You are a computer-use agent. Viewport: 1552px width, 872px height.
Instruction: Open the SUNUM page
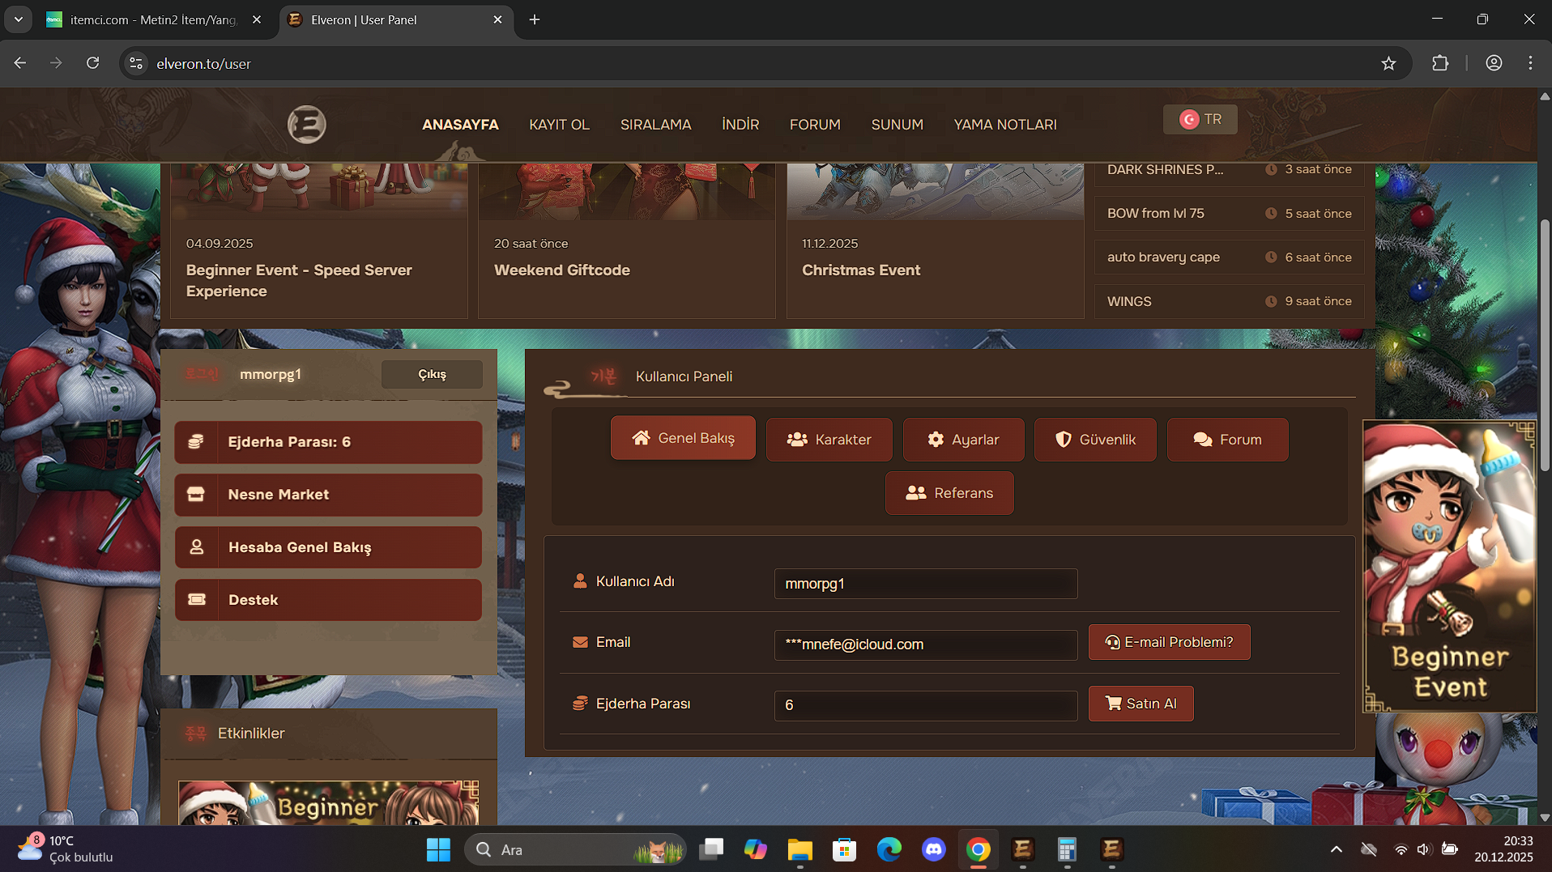coord(897,125)
